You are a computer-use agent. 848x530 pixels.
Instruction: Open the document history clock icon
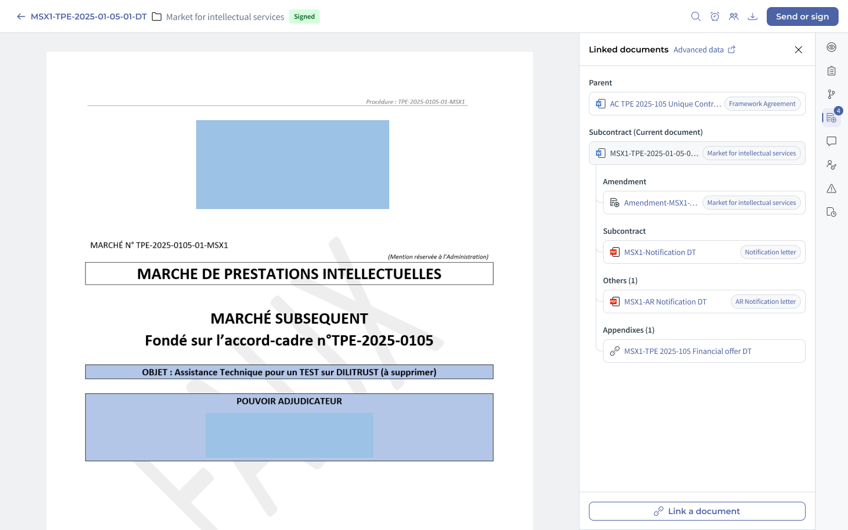pyautogui.click(x=832, y=212)
